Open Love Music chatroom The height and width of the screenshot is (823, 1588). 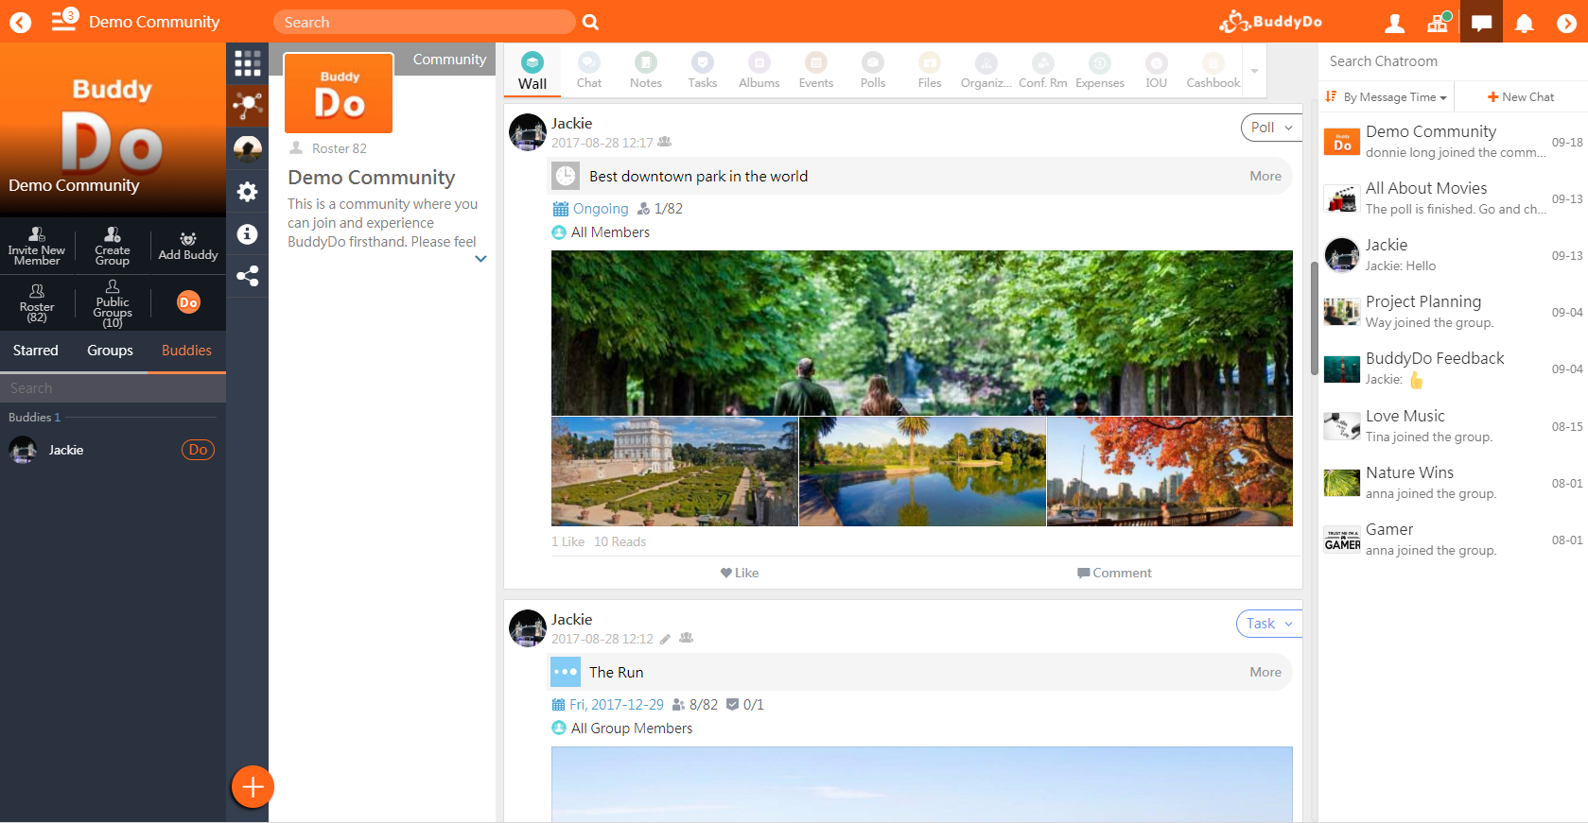coord(1453,426)
